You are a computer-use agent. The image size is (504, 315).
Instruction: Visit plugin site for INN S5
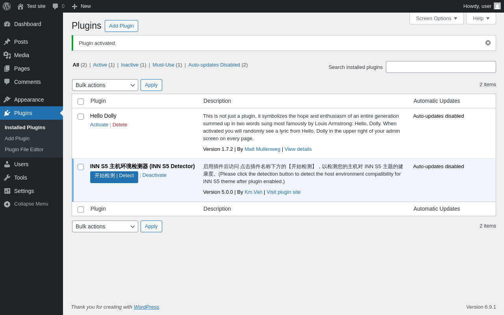click(283, 192)
